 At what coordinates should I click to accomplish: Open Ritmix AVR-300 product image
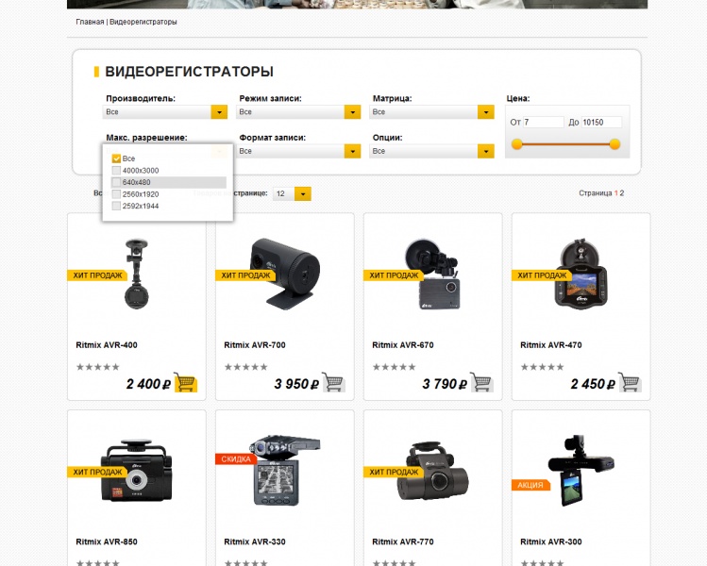pos(581,471)
